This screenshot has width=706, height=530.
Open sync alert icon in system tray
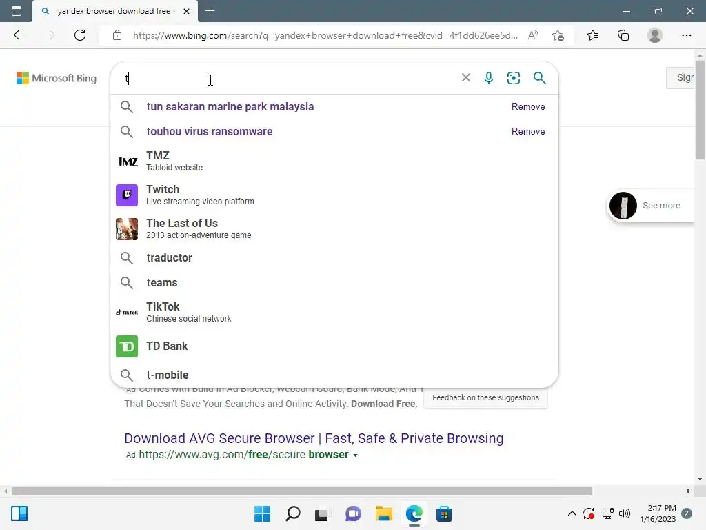589,513
